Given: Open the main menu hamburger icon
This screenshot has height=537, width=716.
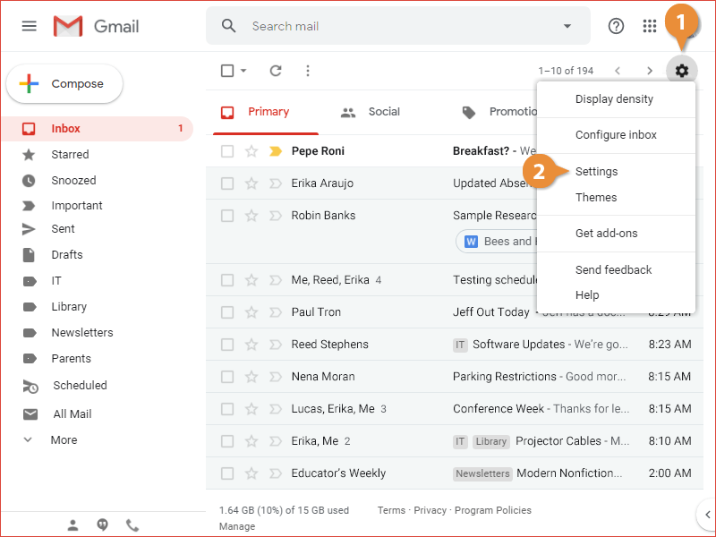Looking at the screenshot, I should coord(29,26).
